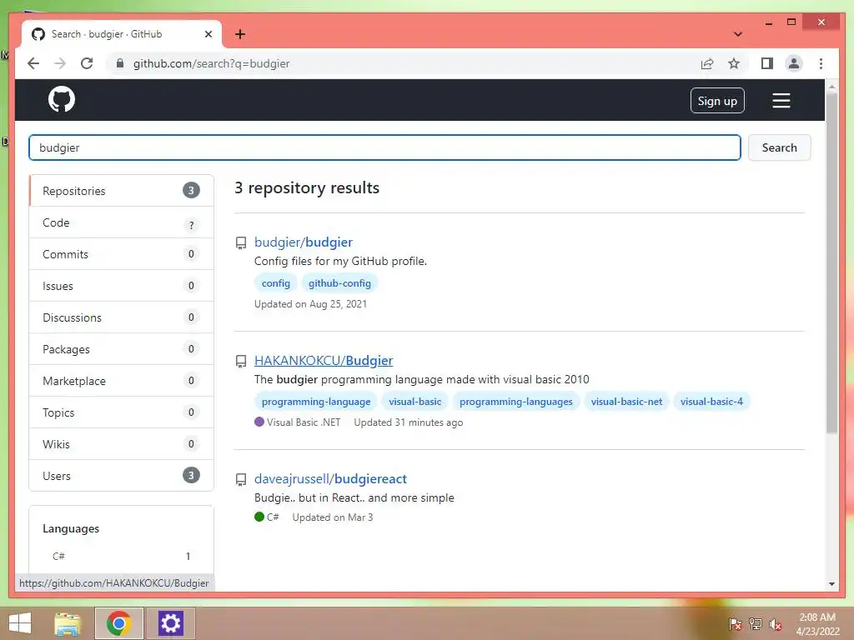This screenshot has width=854, height=640.
Task: Click the github-config topic tag
Action: [339, 283]
